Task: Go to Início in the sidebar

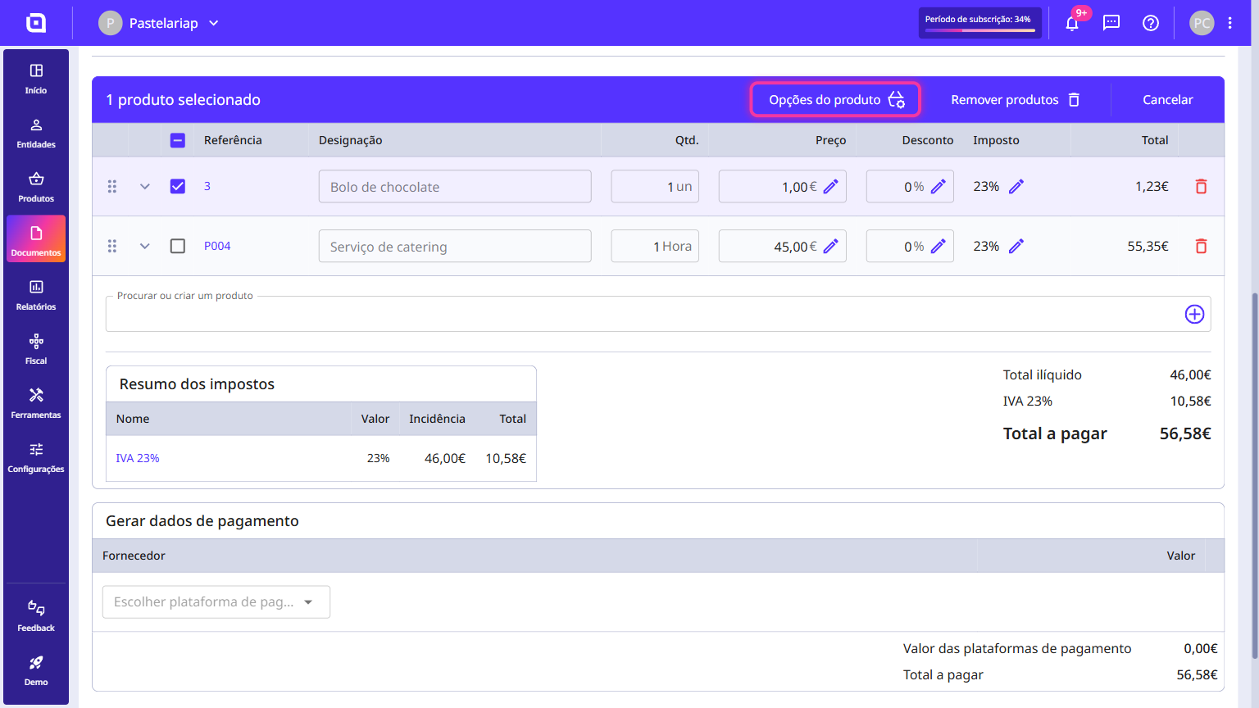Action: click(x=36, y=79)
